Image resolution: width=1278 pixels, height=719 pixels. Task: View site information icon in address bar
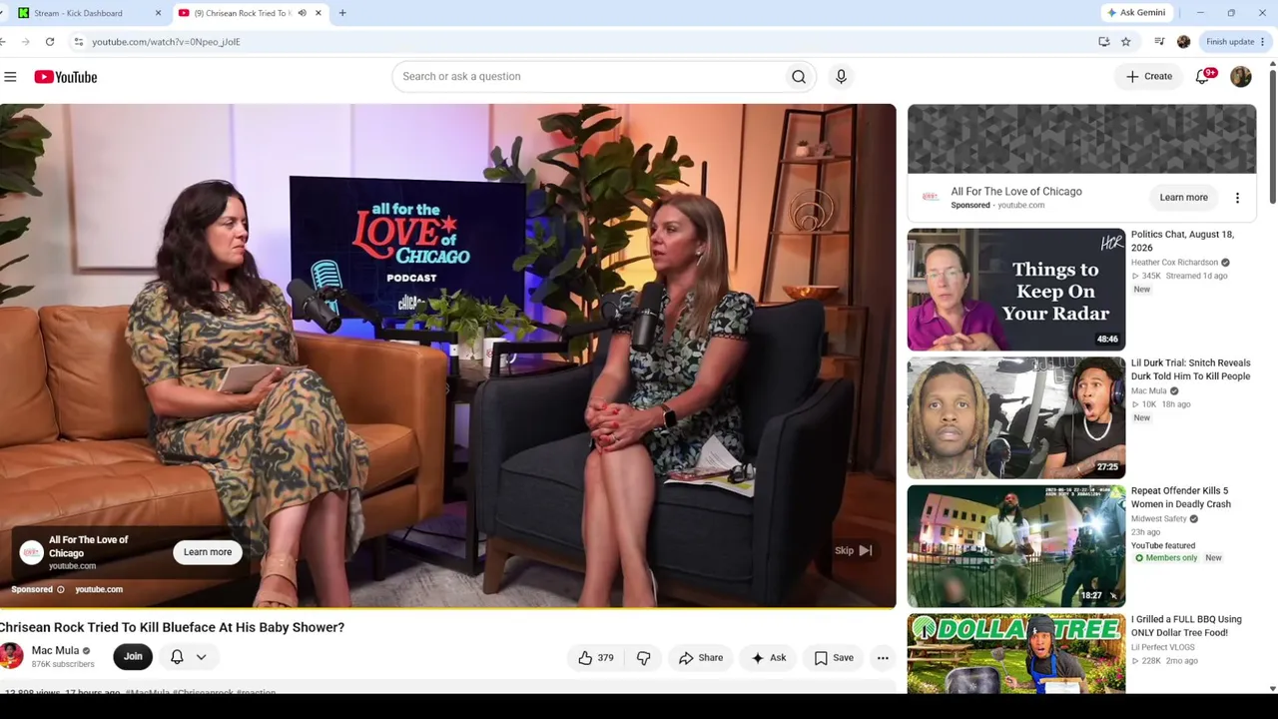point(79,42)
